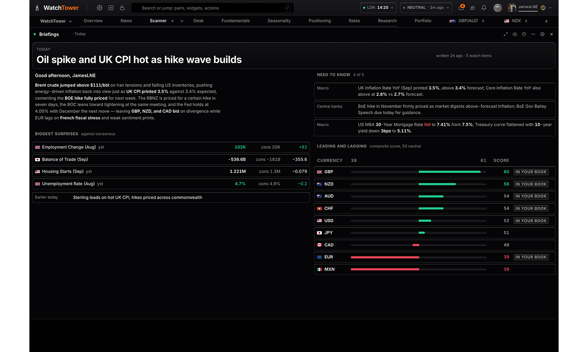Screen dimensions: 588x352
Task: Click the round globe avatar icon
Action: pyautogui.click(x=498, y=8)
